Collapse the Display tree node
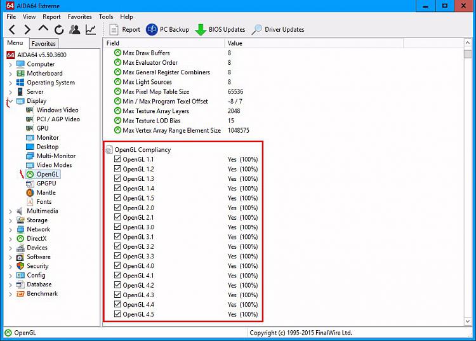Image resolution: width=476 pixels, height=341 pixels. click(10, 101)
